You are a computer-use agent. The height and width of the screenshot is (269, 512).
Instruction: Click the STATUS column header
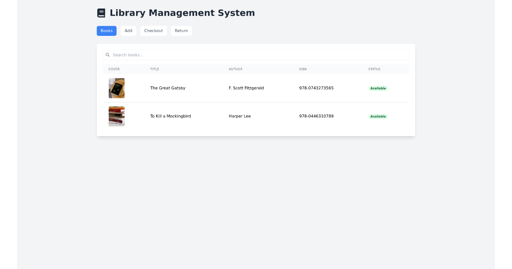[374, 69]
